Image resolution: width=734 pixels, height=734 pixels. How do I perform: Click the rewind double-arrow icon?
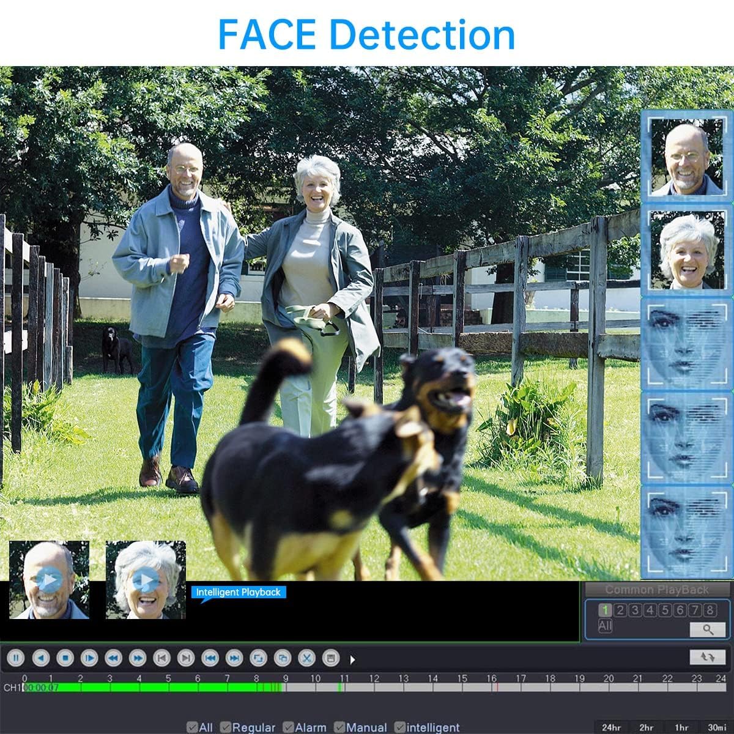point(113,658)
